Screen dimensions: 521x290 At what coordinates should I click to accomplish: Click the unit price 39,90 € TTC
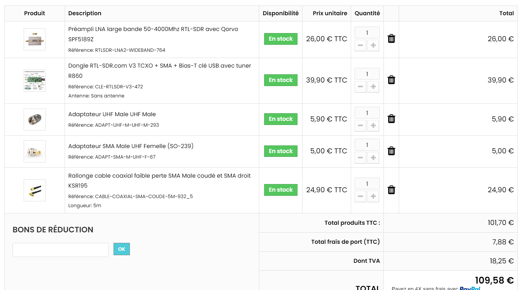tap(326, 80)
